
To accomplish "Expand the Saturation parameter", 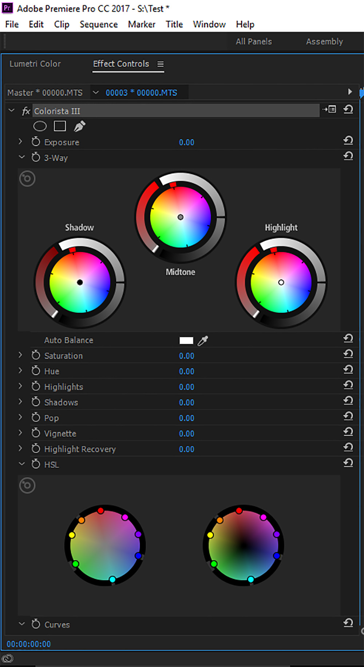I will pos(20,355).
